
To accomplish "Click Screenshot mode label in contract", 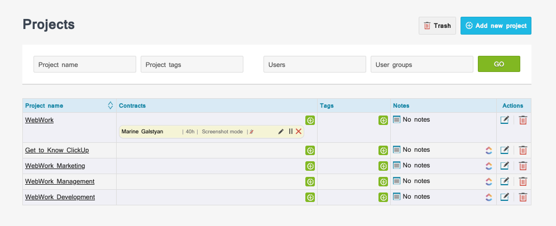I will [x=222, y=132].
